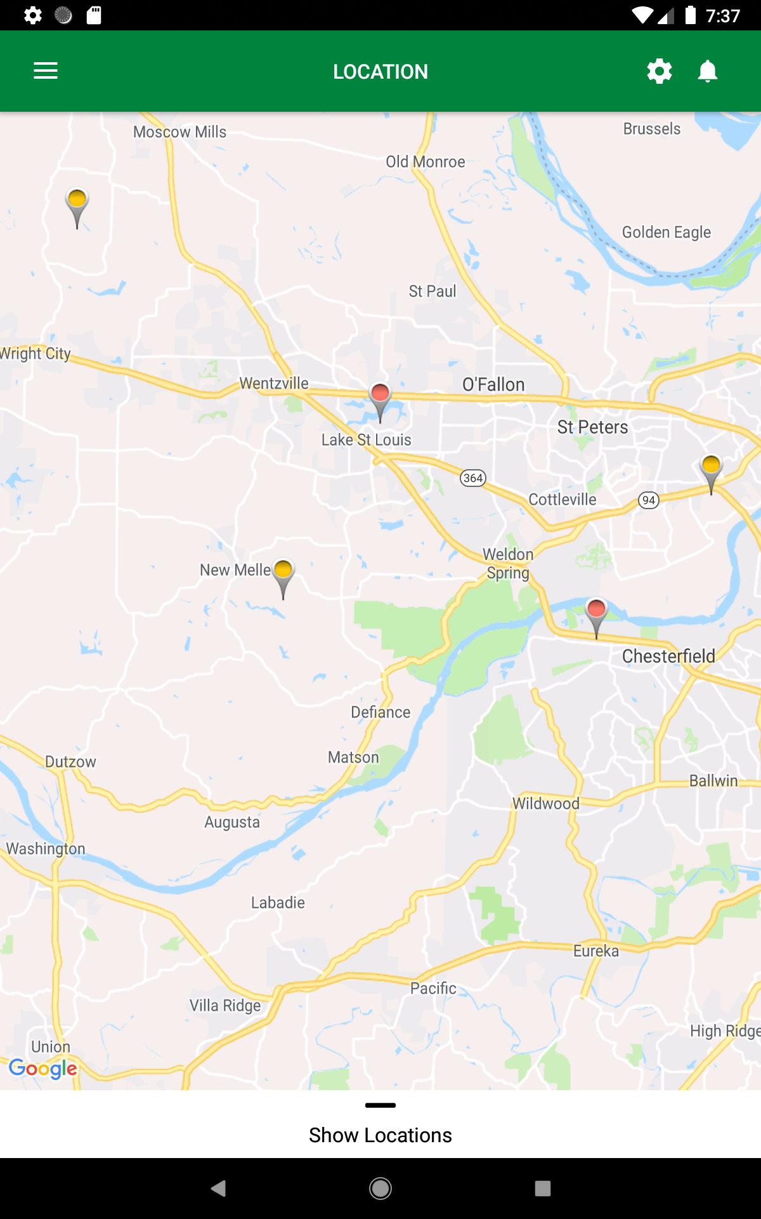Tap the yellow pin beside New Melle

tap(283, 578)
